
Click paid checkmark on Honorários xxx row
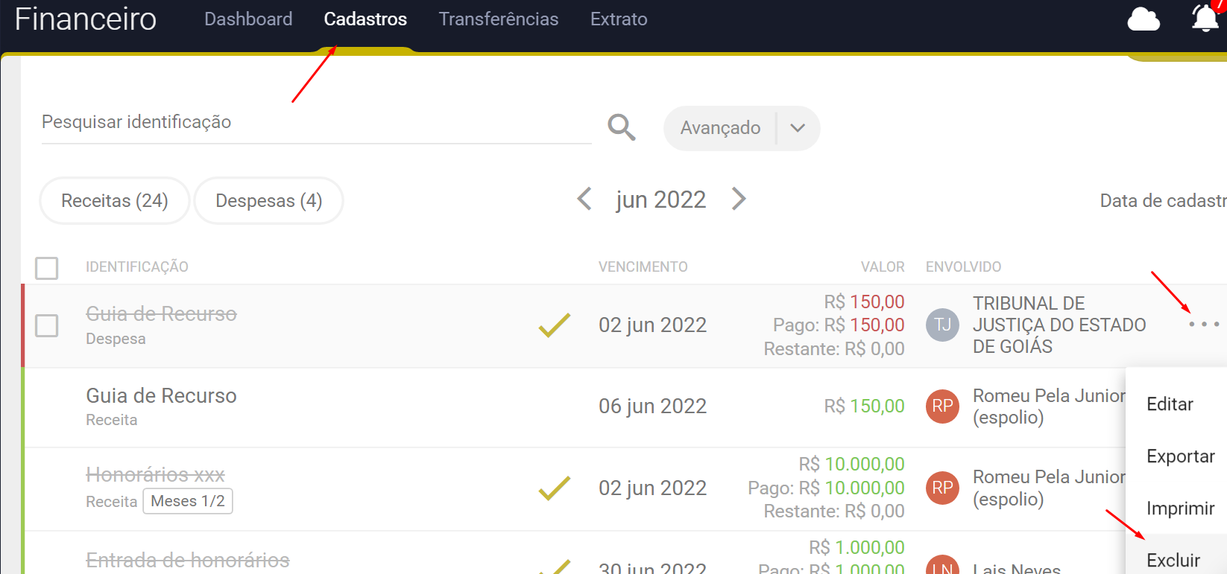pos(554,488)
